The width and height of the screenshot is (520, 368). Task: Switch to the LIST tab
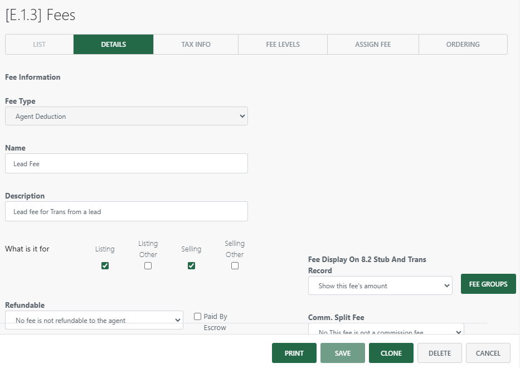coord(39,44)
